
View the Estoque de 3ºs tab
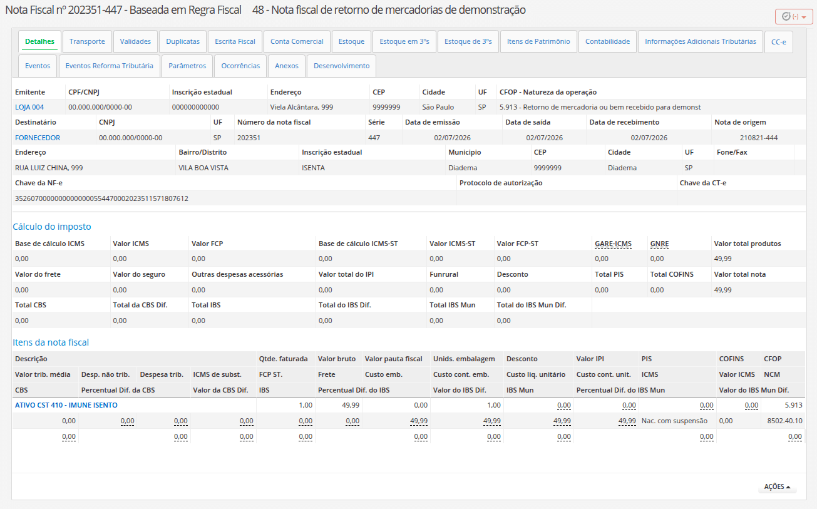[468, 41]
